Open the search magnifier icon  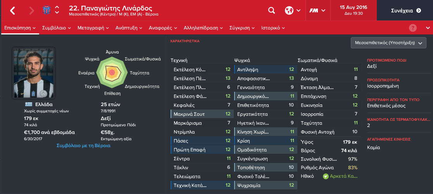272,10
